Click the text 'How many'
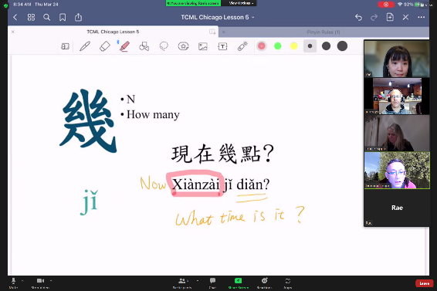This screenshot has height=291, width=437. (x=153, y=114)
